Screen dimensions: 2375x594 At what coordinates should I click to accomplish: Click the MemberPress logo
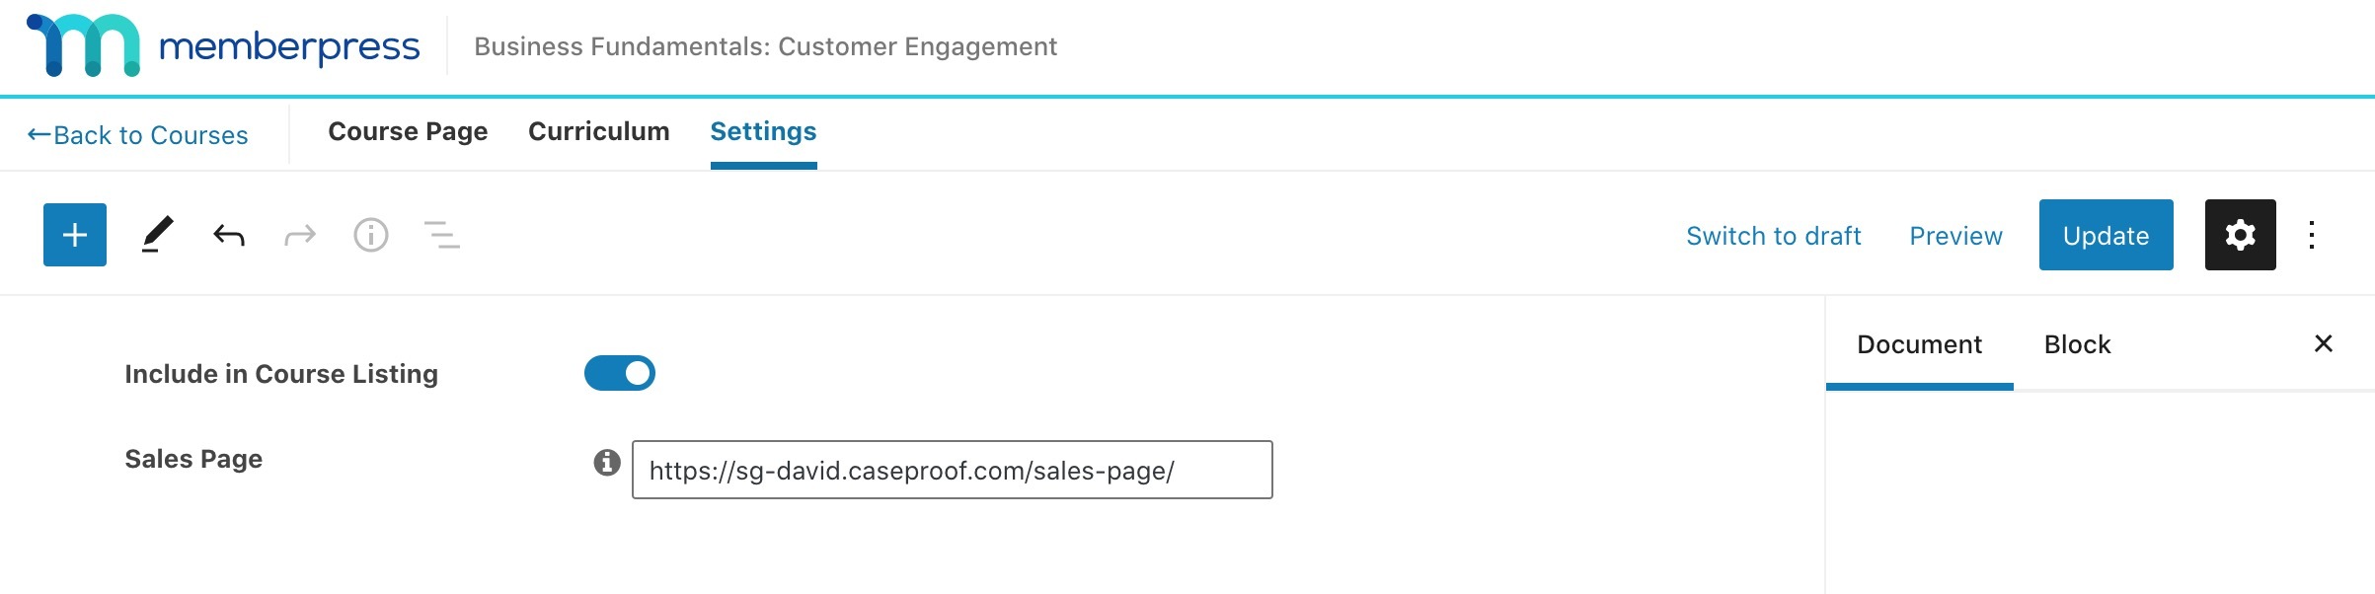(224, 45)
